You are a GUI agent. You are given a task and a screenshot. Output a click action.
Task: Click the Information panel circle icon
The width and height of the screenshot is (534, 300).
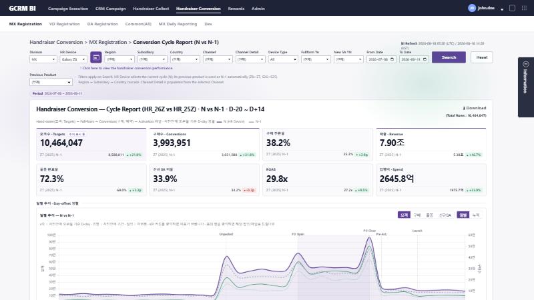pos(526,64)
